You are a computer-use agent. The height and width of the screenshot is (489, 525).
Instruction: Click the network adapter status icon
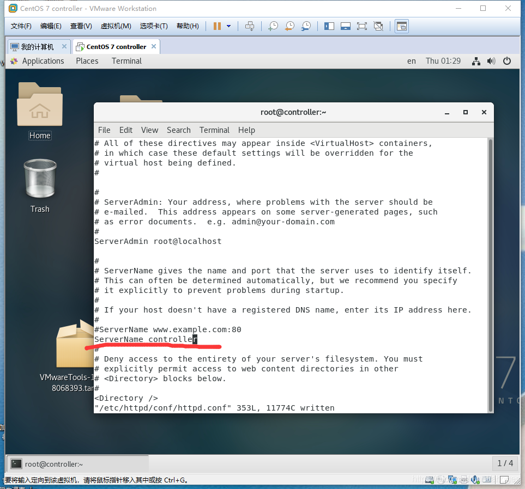[x=451, y=480]
